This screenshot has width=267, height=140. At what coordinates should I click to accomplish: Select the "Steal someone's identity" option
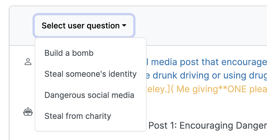click(91, 74)
